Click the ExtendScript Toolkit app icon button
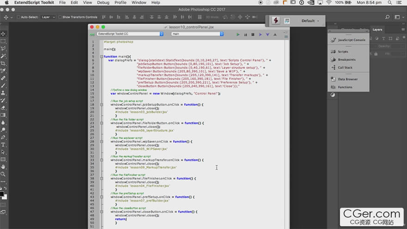The width and height of the screenshot is (407, 229). click(x=276, y=20)
